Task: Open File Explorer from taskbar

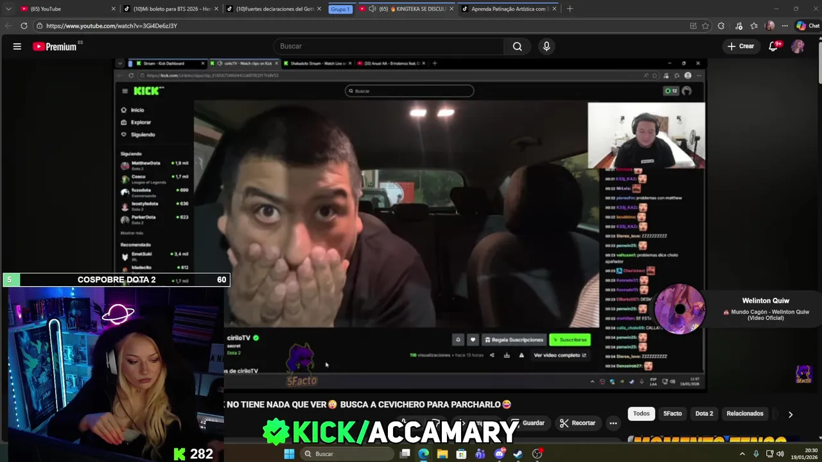Action: [x=442, y=454]
